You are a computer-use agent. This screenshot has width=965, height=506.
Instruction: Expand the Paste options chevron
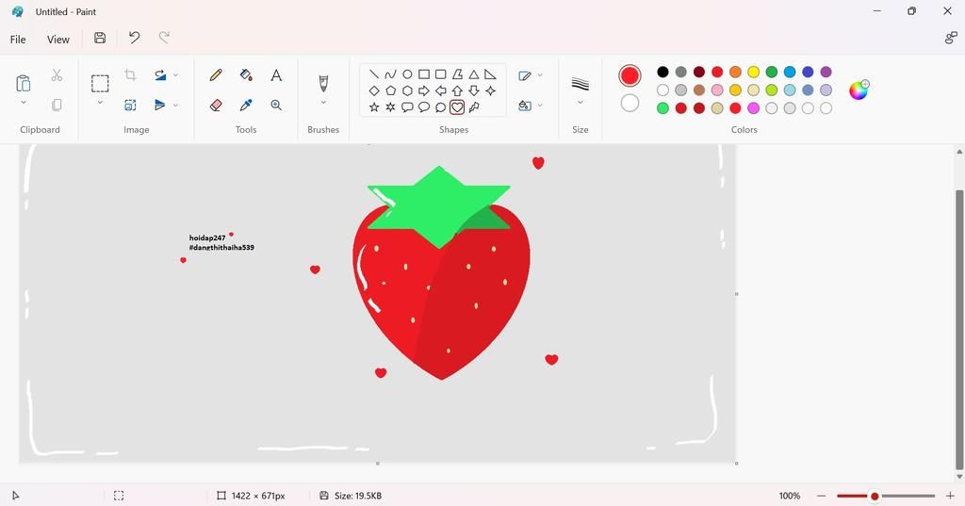tap(24, 103)
